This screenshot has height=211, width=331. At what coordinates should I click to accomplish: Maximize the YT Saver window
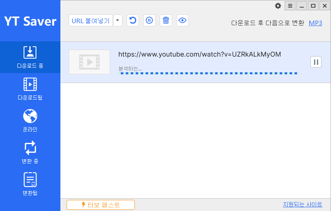pos(313,6)
